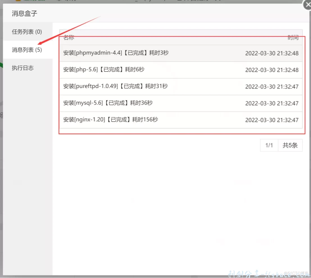This screenshot has width=311, height=278.
Task: Select the phpmyadmin-4.4 installation message
Action: (x=115, y=53)
